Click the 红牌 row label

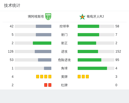(64, 85)
